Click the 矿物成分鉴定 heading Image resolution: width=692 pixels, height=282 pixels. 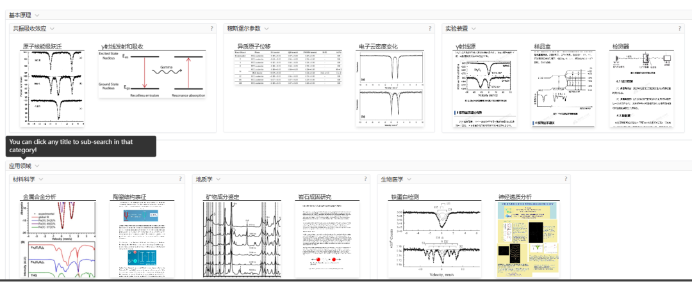(223, 197)
